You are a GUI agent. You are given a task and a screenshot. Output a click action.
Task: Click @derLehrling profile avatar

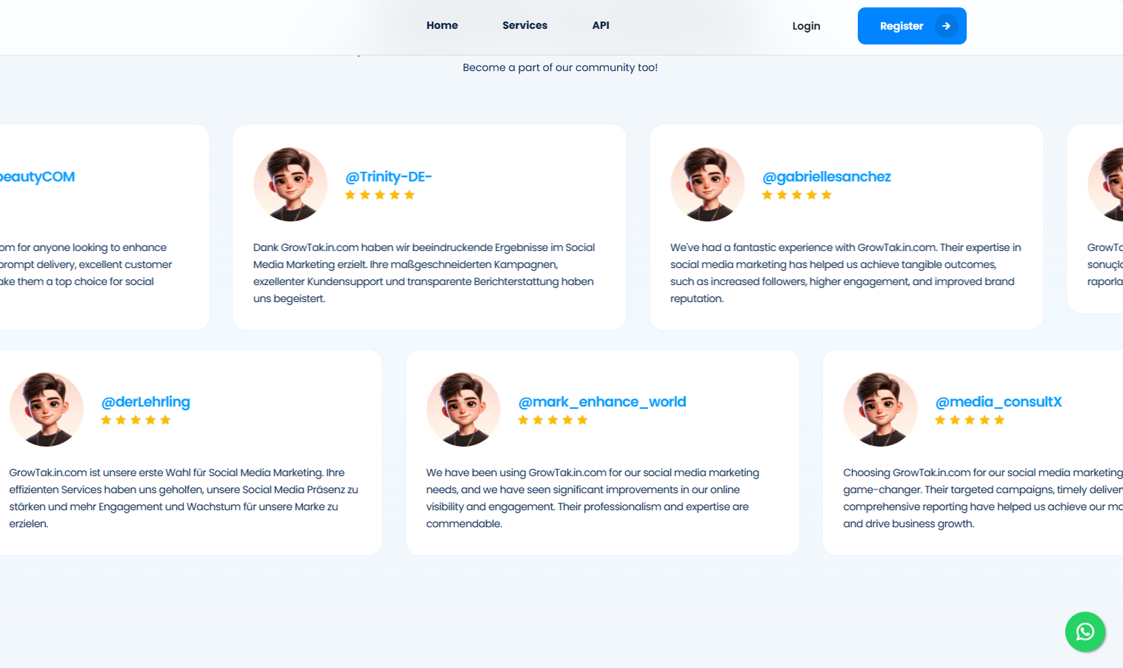[47, 410]
